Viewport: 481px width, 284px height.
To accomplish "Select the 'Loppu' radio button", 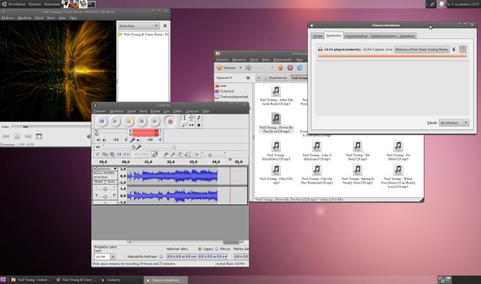I will click(x=200, y=248).
